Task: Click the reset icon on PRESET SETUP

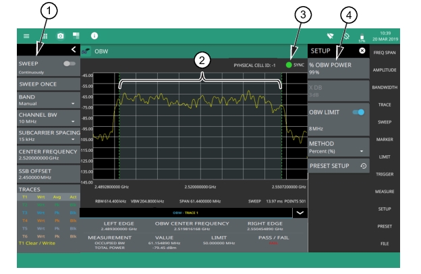Action: coord(364,165)
